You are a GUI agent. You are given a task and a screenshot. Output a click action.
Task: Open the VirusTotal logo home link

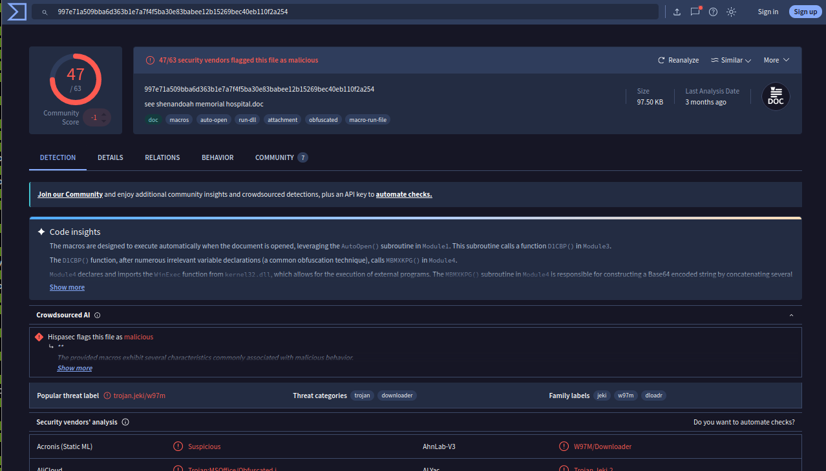[x=17, y=12]
